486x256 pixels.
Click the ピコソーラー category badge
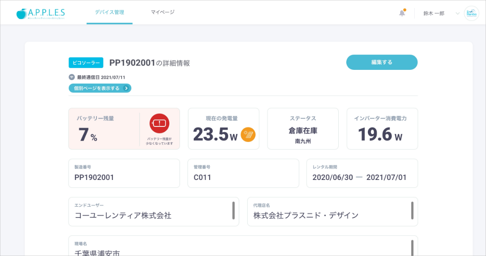pyautogui.click(x=86, y=63)
